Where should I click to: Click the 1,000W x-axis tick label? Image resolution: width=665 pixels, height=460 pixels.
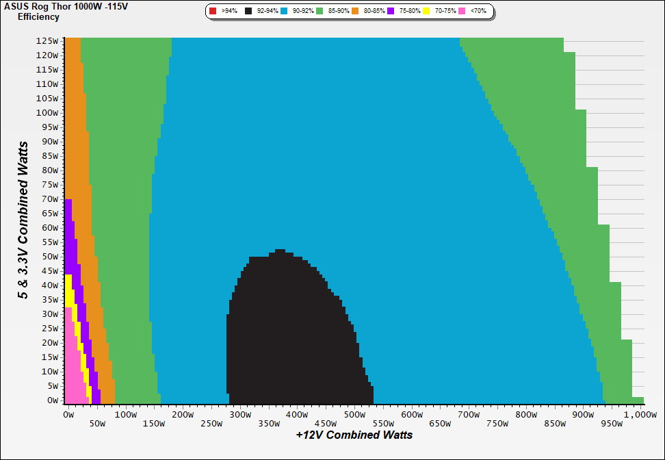point(639,414)
